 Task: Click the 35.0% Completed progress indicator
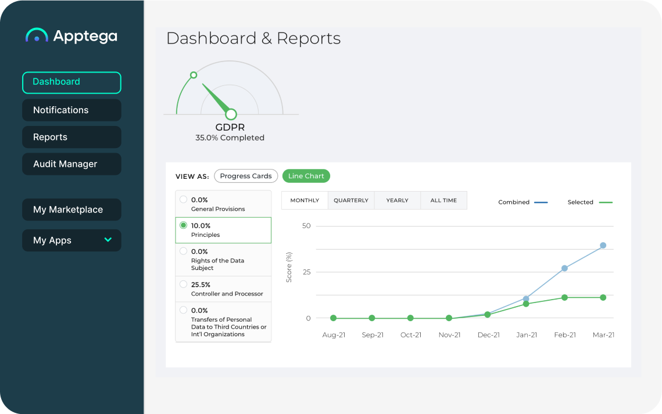coord(229,138)
